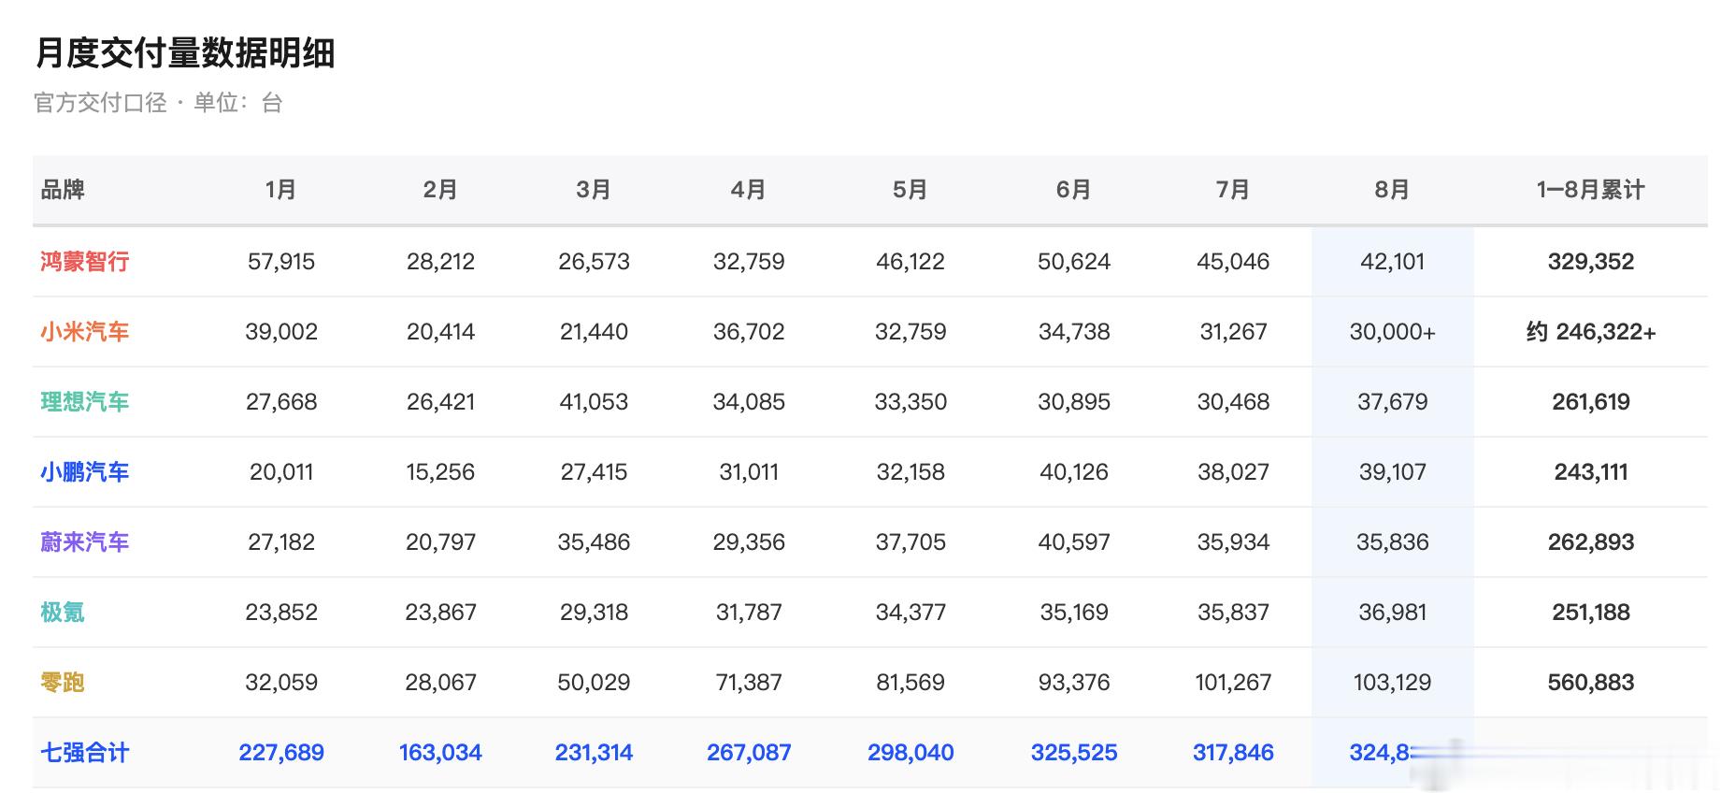Select 零跑 April value 71,387
The width and height of the screenshot is (1735, 808).
coord(749,683)
